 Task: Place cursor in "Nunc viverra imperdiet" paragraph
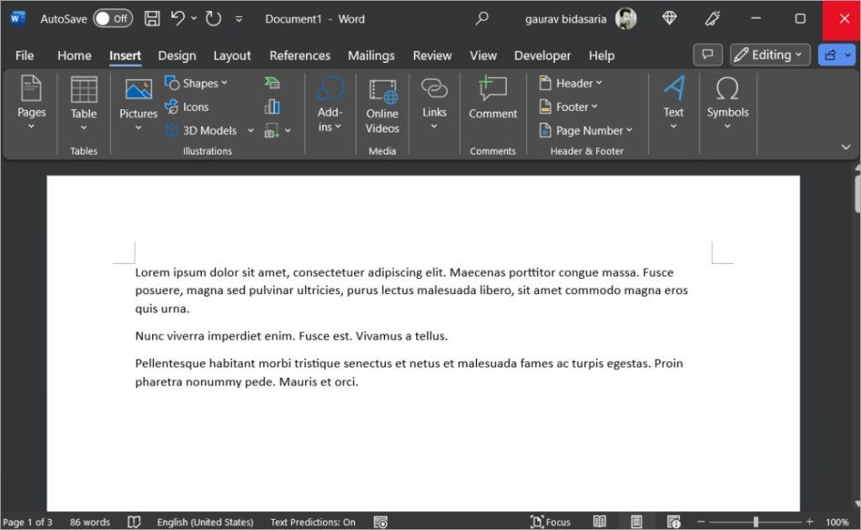point(291,336)
